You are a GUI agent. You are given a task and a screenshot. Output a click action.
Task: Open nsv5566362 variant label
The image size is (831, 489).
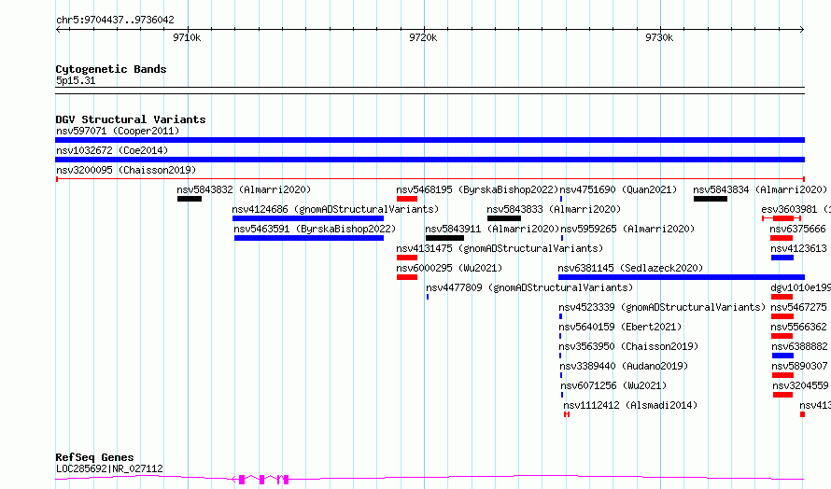point(798,327)
